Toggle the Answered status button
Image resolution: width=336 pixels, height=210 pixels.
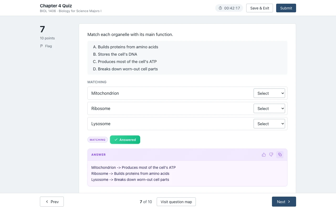[125, 140]
